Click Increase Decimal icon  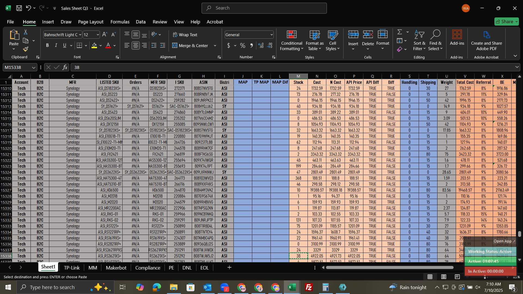261,45
